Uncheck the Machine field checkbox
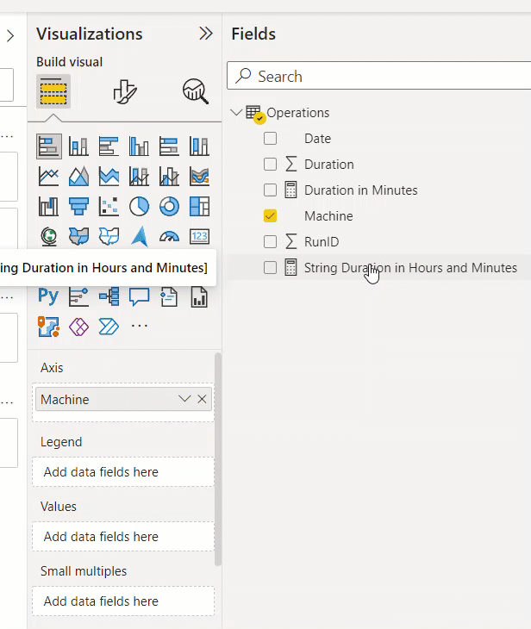Screen dimensions: 531x629 (271, 216)
